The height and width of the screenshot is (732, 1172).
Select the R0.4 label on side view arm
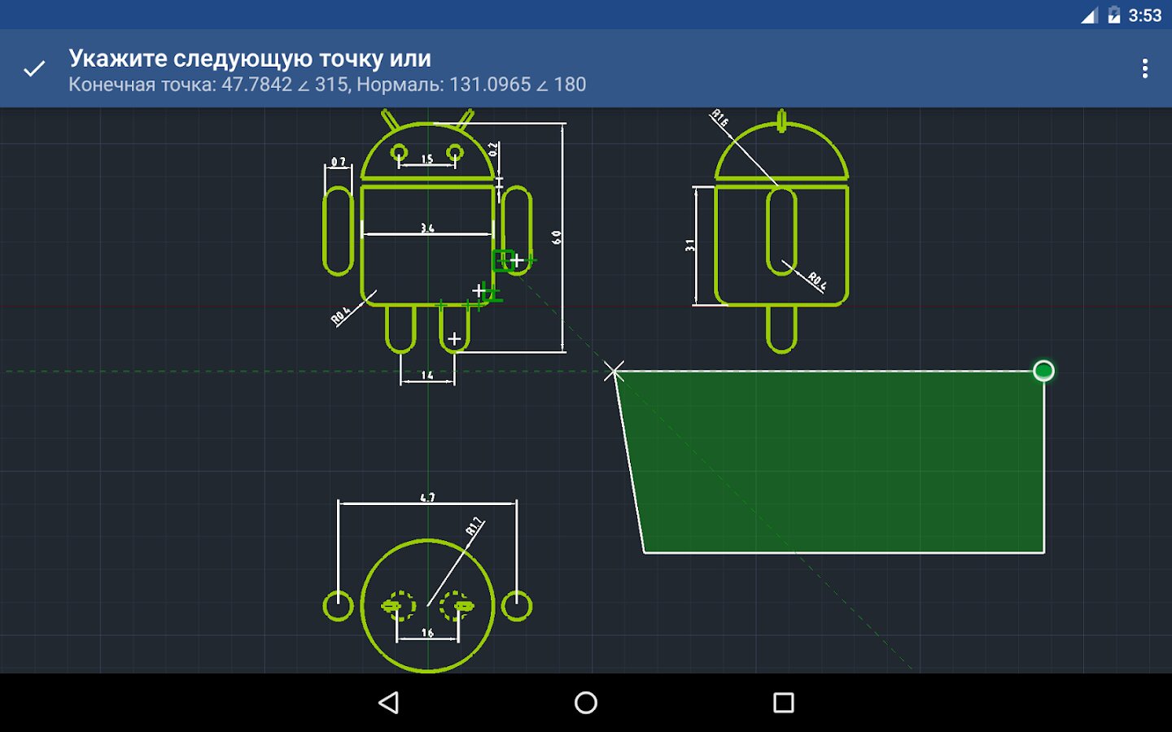pyautogui.click(x=817, y=282)
